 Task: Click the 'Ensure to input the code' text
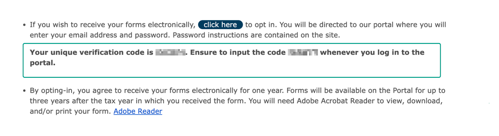point(238,52)
